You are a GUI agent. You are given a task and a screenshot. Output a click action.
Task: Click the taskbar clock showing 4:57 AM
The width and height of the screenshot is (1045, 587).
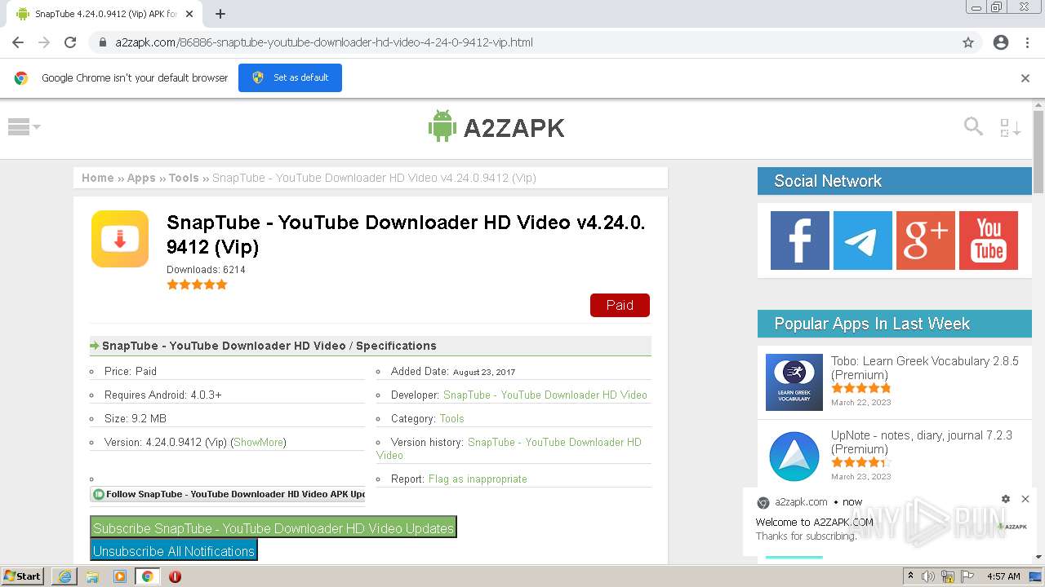(1003, 576)
